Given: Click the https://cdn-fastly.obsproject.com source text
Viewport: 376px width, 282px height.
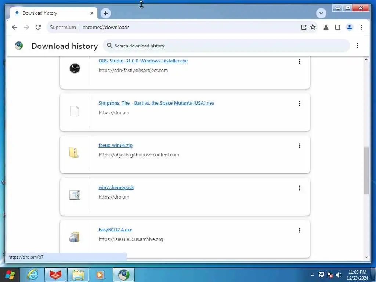Looking at the screenshot, I should pos(133,70).
